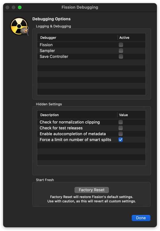The image size is (160, 231).
Task: Tick the Check for test releases box
Action: [x=121, y=128]
